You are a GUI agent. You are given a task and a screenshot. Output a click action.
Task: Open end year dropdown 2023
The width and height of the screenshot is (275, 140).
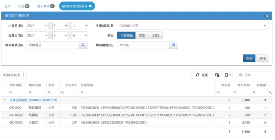(37, 35)
